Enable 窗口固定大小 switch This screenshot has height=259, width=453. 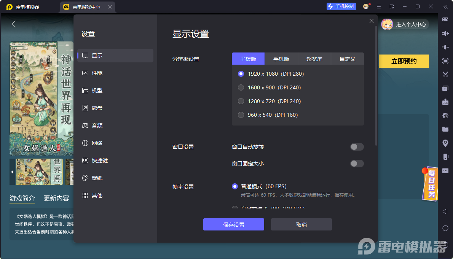(x=357, y=164)
